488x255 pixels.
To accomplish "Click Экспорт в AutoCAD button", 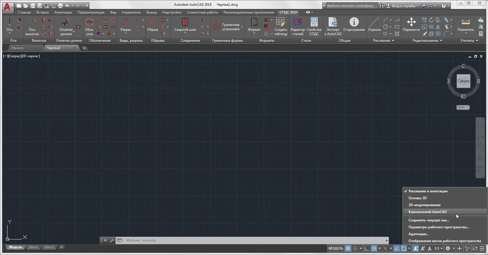I will click(x=333, y=26).
